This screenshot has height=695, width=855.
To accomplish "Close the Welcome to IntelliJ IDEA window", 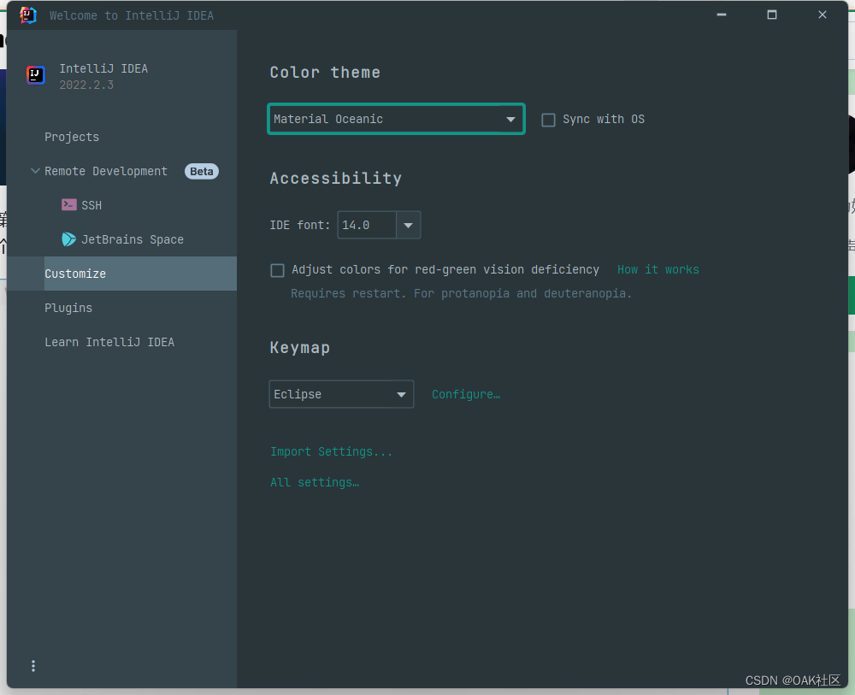I will [x=823, y=15].
